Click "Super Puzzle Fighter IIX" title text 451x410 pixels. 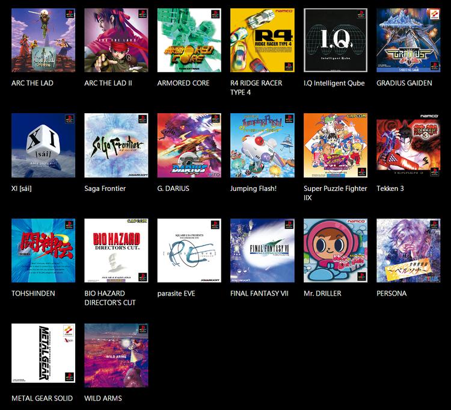click(336, 193)
